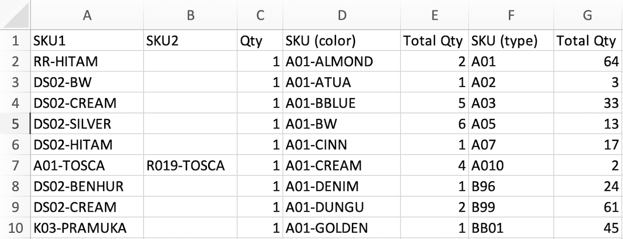The image size is (623, 239).
Task: Select column header F
Action: [x=510, y=16]
